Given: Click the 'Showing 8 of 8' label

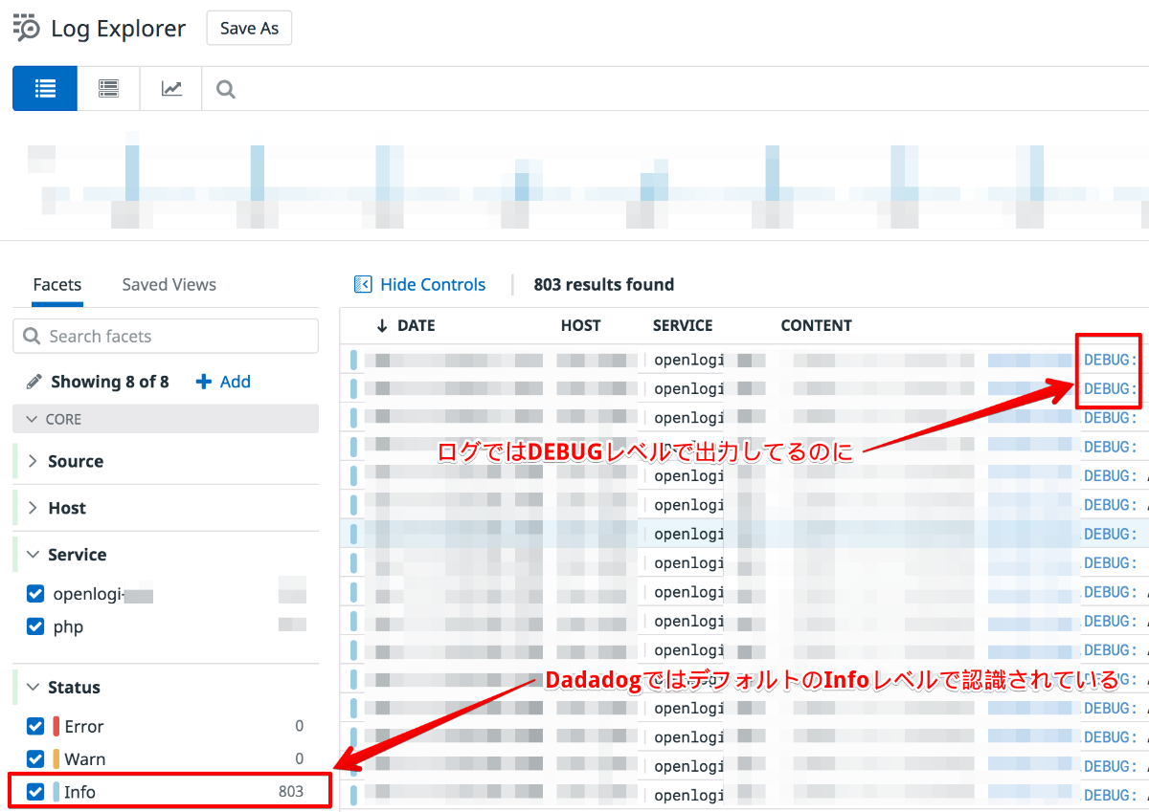Looking at the screenshot, I should tap(109, 382).
